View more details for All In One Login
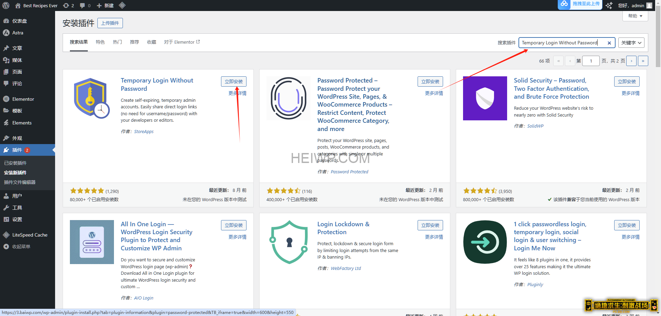 pos(237,237)
